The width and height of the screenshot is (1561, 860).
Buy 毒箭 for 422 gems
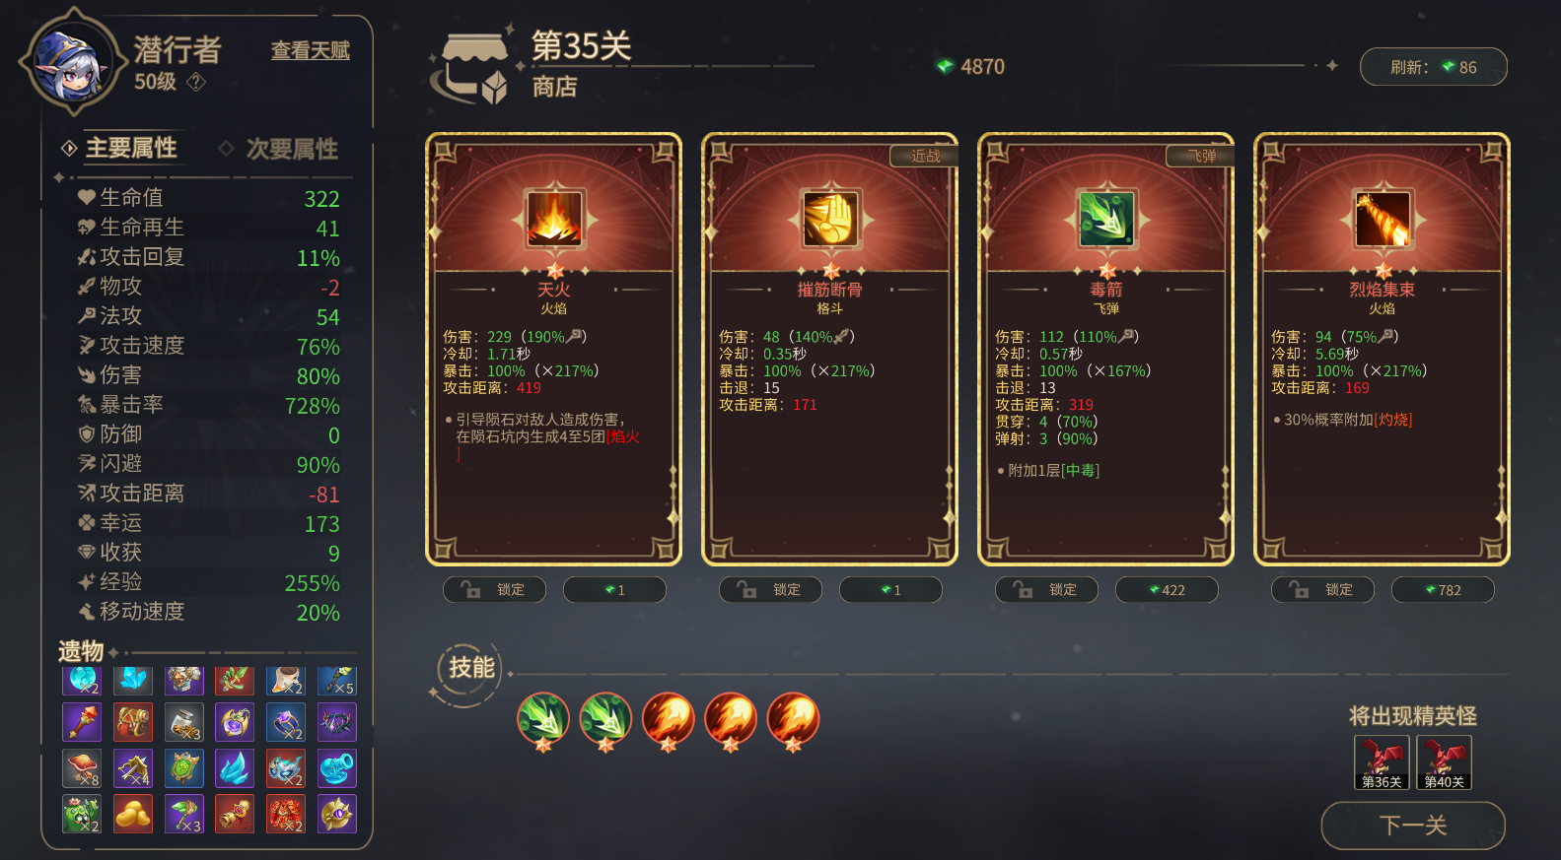1167,589
